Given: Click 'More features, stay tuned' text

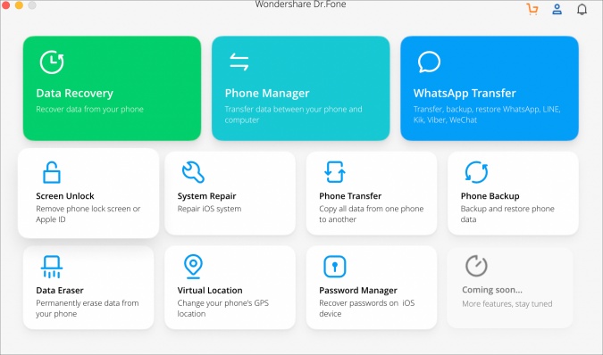Looking at the screenshot, I should [x=507, y=304].
